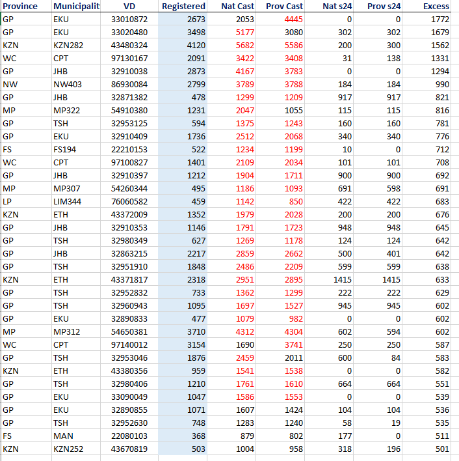Select municipality cell LIM344
This screenshot has height=461, width=459.
[x=67, y=202]
